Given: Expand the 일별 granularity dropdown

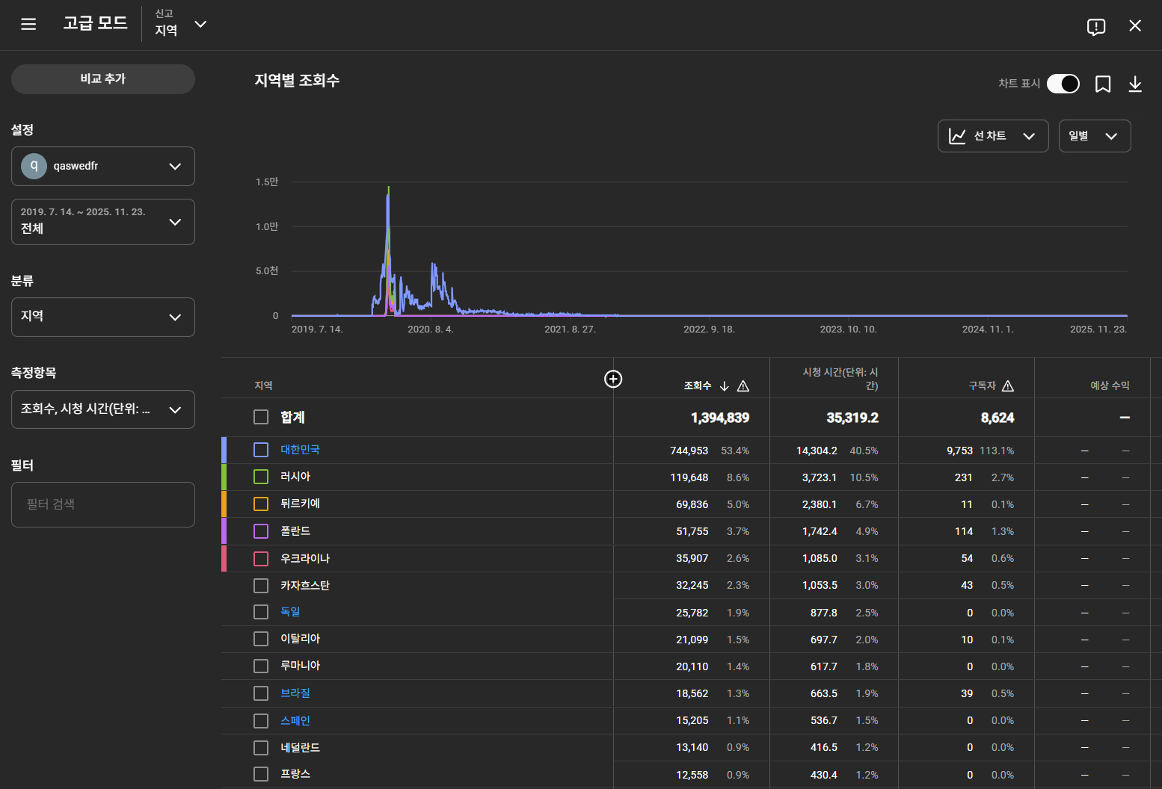Looking at the screenshot, I should tap(1094, 136).
